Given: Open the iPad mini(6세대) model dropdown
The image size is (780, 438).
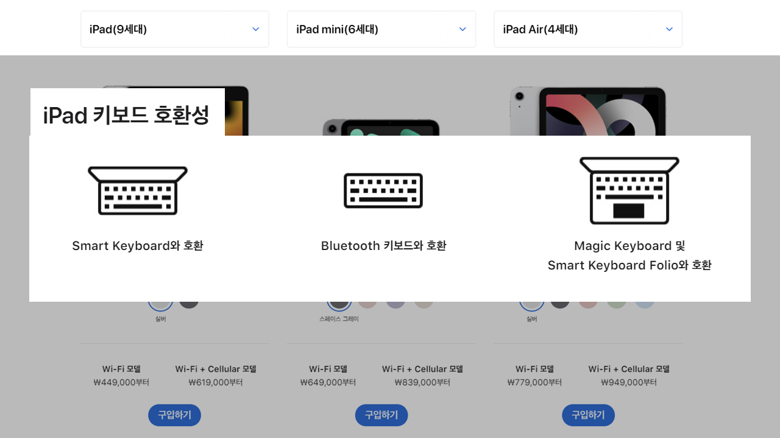Looking at the screenshot, I should pos(381,29).
